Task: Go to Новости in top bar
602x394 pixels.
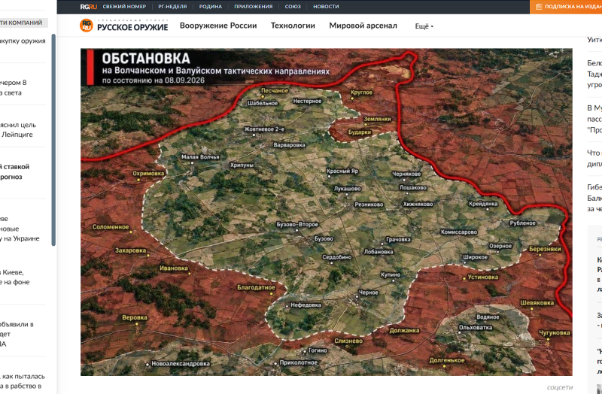Action: (x=326, y=7)
